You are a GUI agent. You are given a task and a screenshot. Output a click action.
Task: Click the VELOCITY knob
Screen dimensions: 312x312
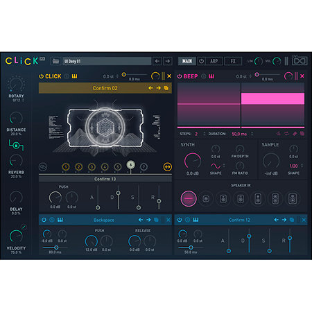coord(16,236)
